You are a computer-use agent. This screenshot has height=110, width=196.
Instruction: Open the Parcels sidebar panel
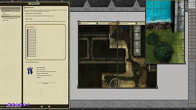(192, 40)
